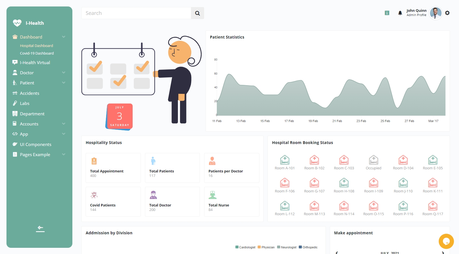This screenshot has height=254, width=459.
Task: Select Room N-114 bed icon
Action: click(344, 206)
